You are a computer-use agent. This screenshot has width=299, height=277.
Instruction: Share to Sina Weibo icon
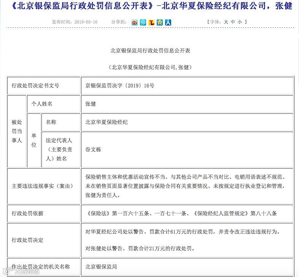coord(135,22)
